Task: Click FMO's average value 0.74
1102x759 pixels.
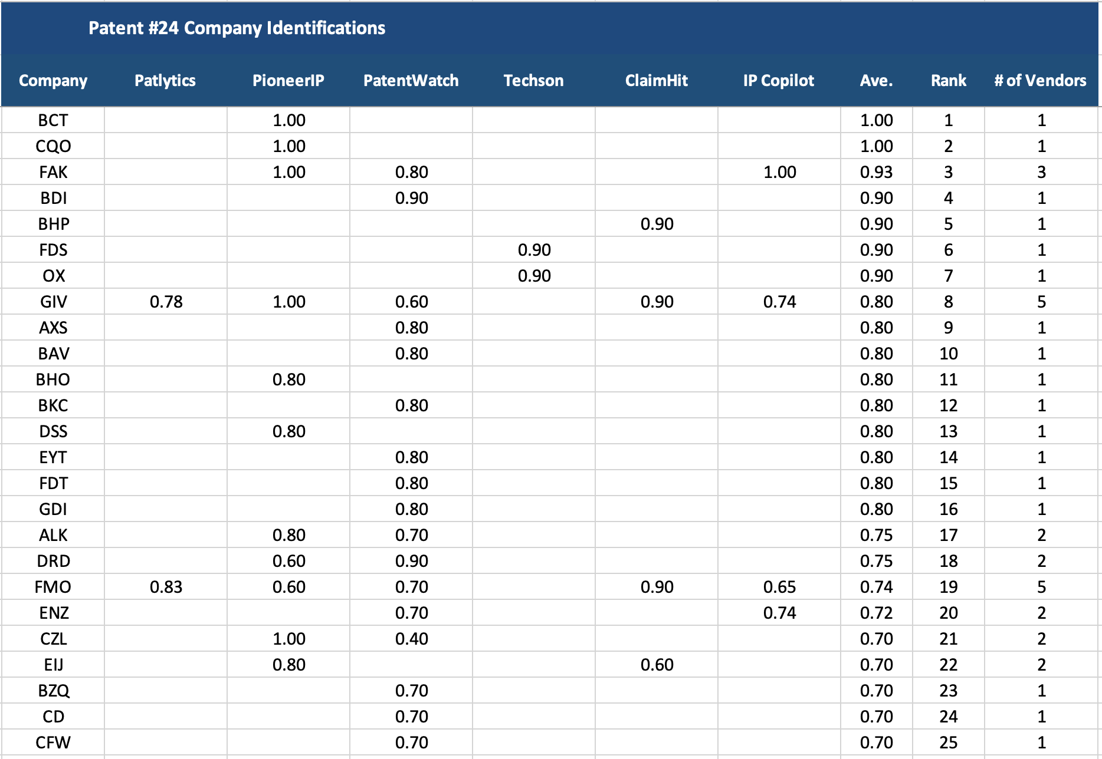Action: (x=877, y=587)
